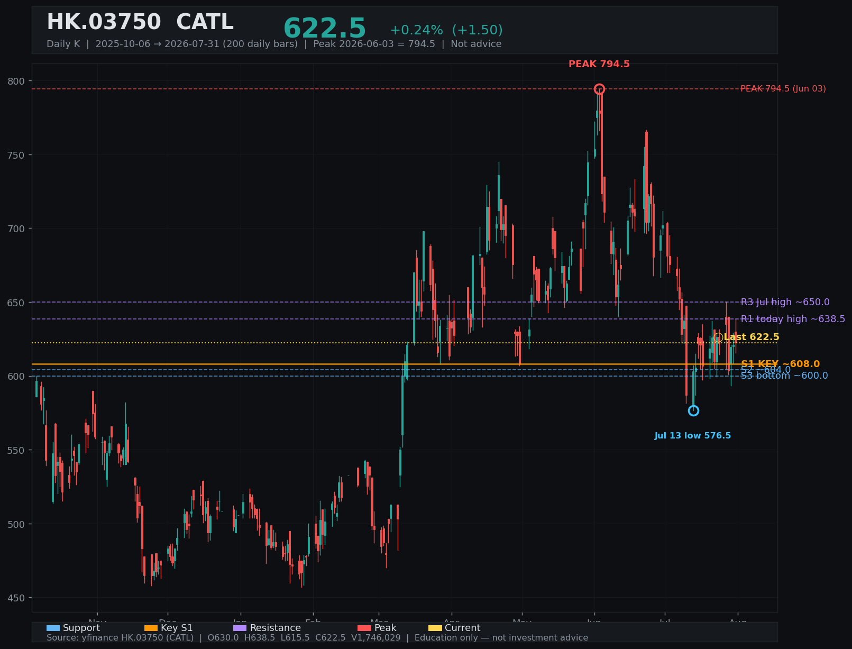Click the 550 tick on the price axis
The width and height of the screenshot is (852, 649).
tap(16, 450)
